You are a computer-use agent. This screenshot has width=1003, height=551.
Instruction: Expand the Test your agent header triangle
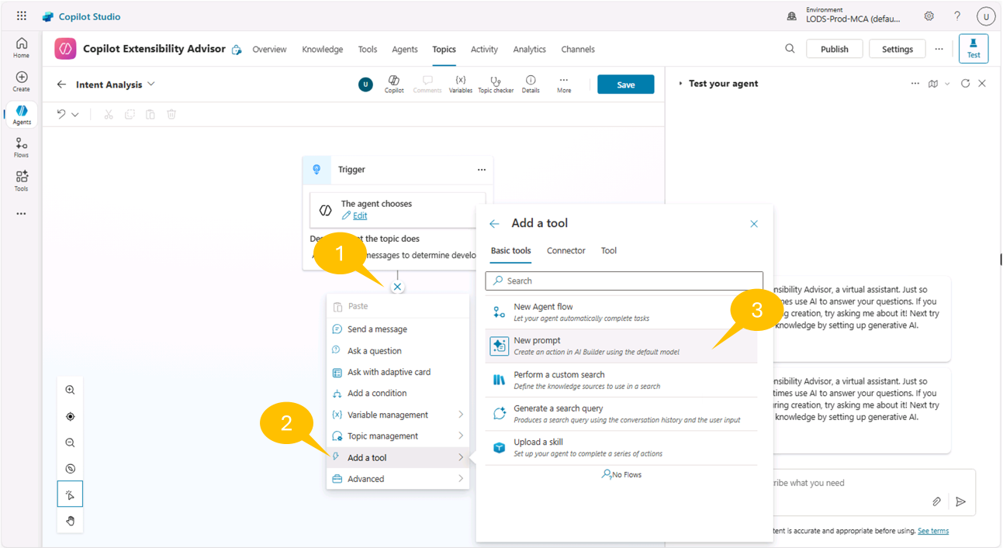(680, 84)
